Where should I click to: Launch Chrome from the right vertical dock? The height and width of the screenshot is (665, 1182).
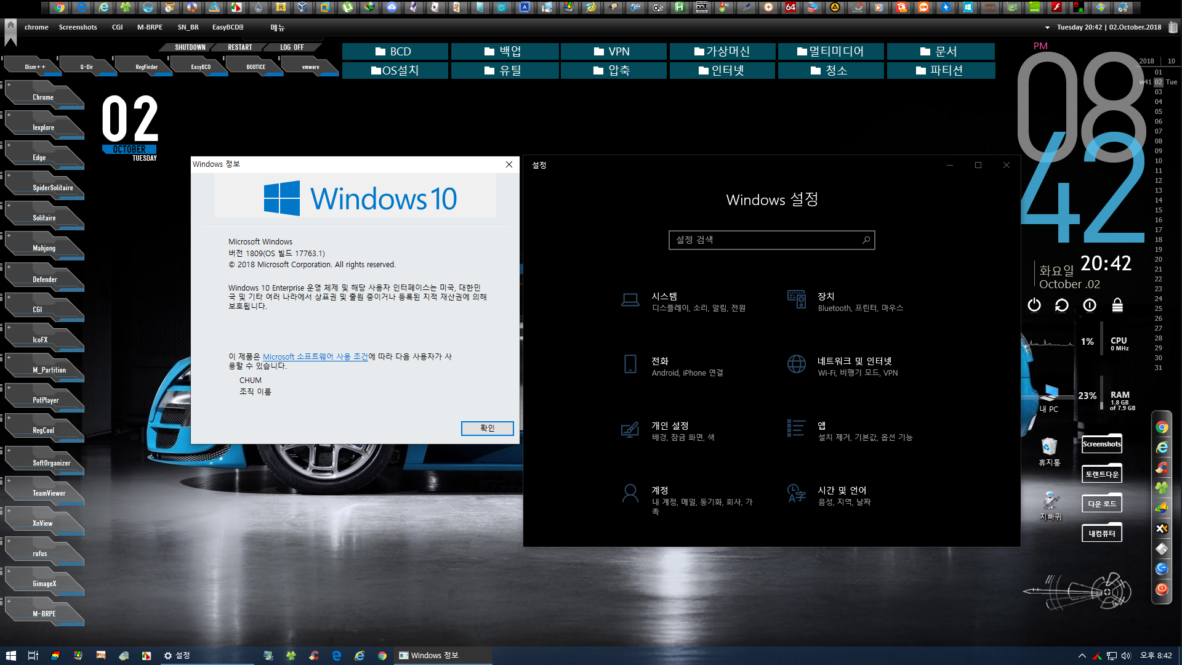(x=1162, y=427)
